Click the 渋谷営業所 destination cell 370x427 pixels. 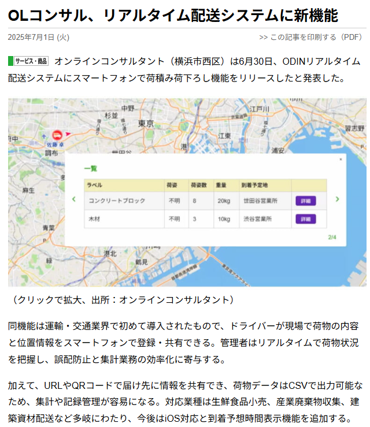[x=265, y=219]
